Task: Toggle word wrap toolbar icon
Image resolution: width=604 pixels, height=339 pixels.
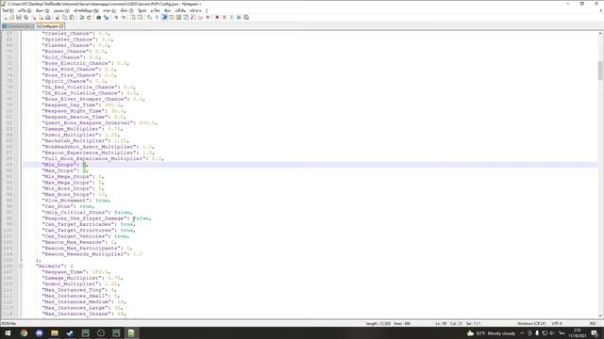Action: pyautogui.click(x=149, y=17)
